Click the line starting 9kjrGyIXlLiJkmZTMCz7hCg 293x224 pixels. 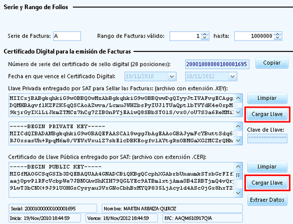tap(122, 112)
